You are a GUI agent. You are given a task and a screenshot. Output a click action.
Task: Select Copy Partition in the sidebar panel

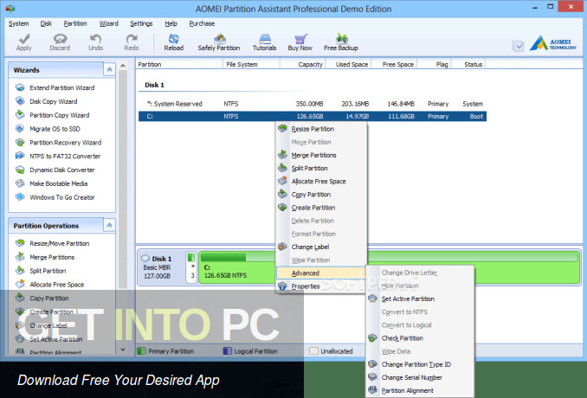(x=49, y=298)
